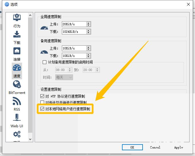Click the global speed limit gauge icon
Viewport: 195px width, 156px height.
pyautogui.click(x=44, y=28)
